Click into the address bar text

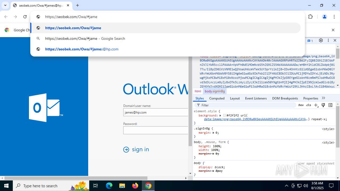(71, 17)
